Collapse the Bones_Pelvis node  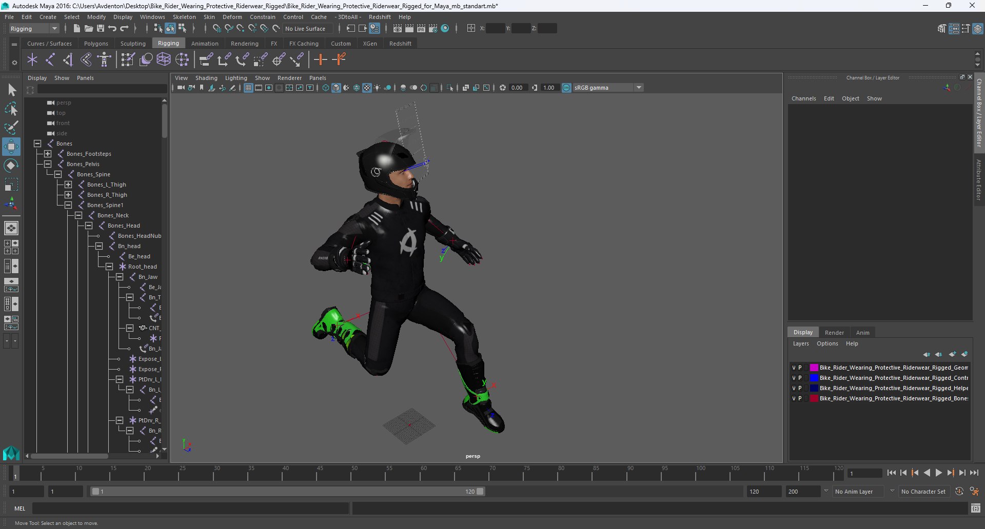coord(48,164)
